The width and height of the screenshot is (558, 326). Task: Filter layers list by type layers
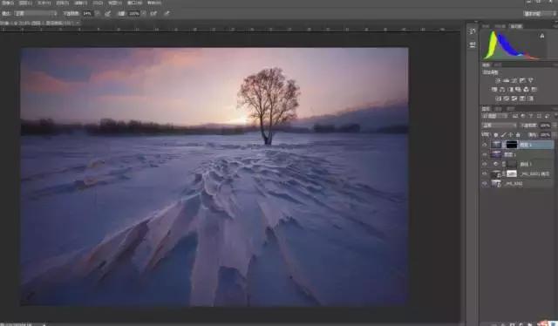pos(531,116)
